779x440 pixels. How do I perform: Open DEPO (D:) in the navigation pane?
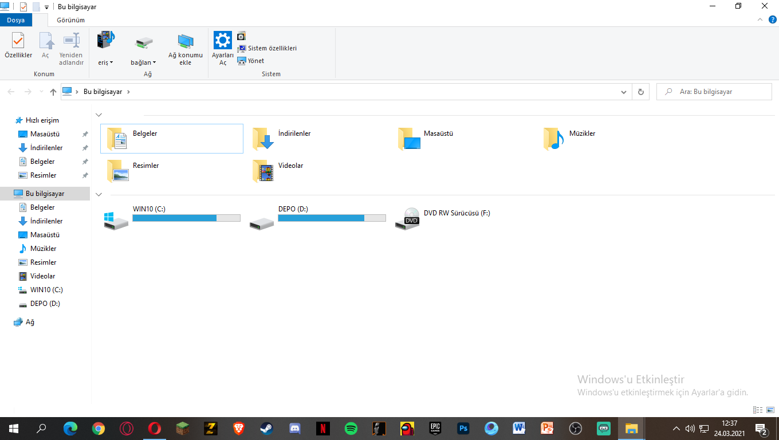(x=45, y=304)
